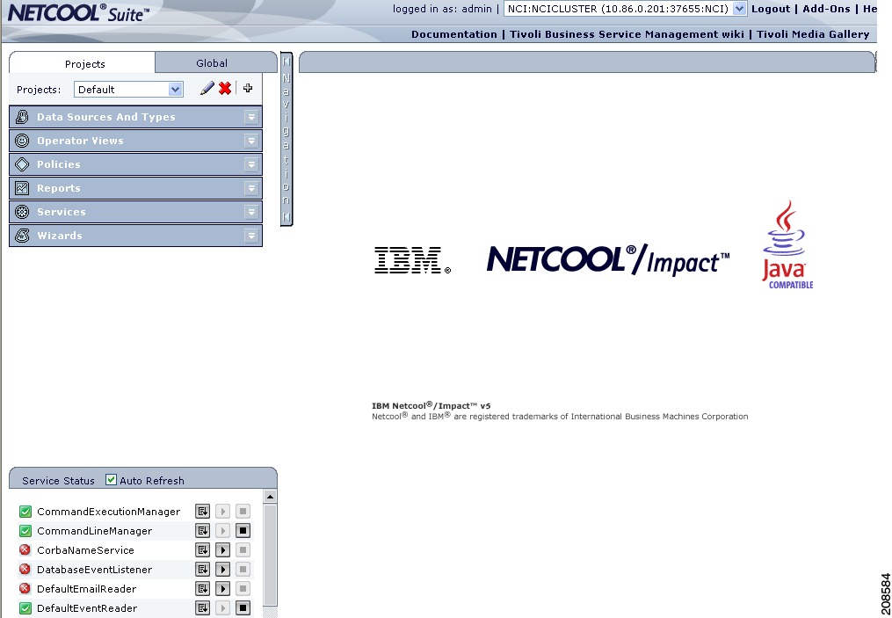This screenshot has height=618, width=892.
Task: Collapse the vertical Navigation panel bar
Action: click(x=286, y=139)
